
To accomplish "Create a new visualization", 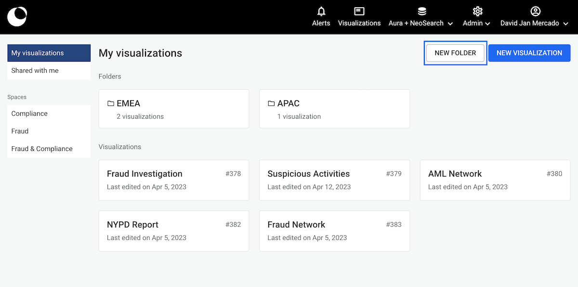I will click(529, 53).
